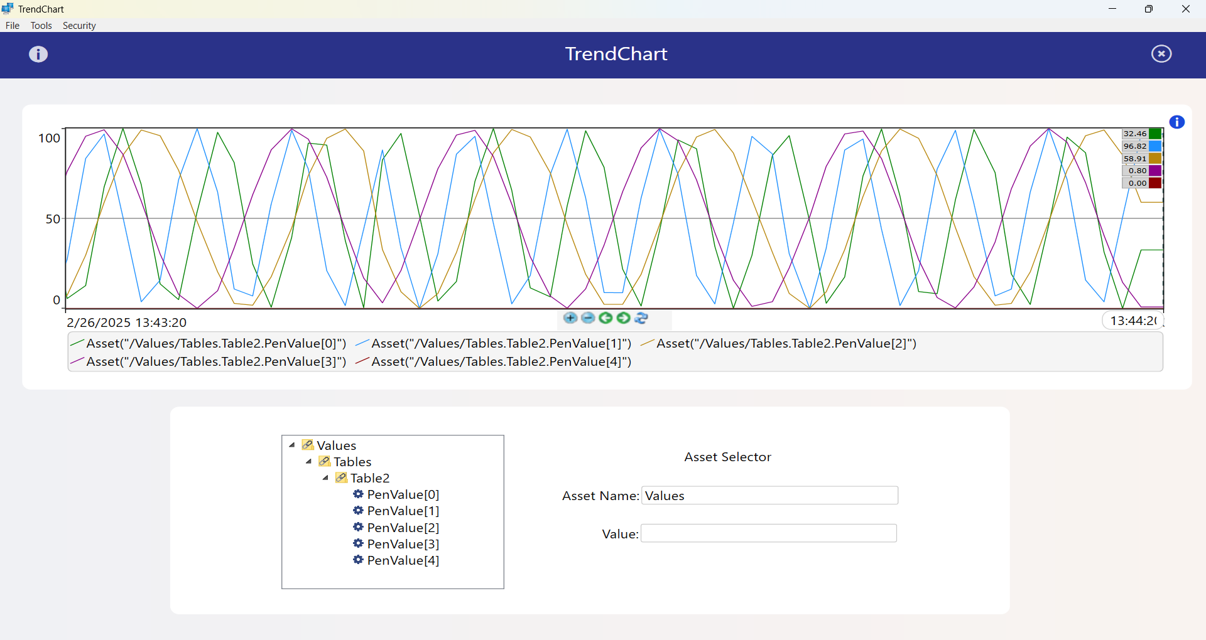
Task: Open the info icon in blue header
Action: (x=38, y=54)
